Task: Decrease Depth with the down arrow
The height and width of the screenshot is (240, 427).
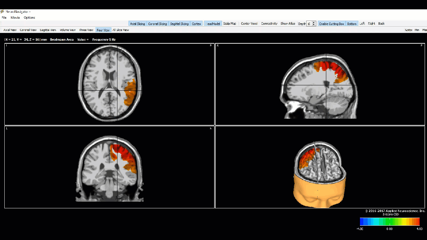Action: tap(314, 25)
